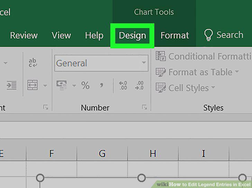Expand Merge & Center dropdown arrow

pyautogui.click(x=45, y=86)
